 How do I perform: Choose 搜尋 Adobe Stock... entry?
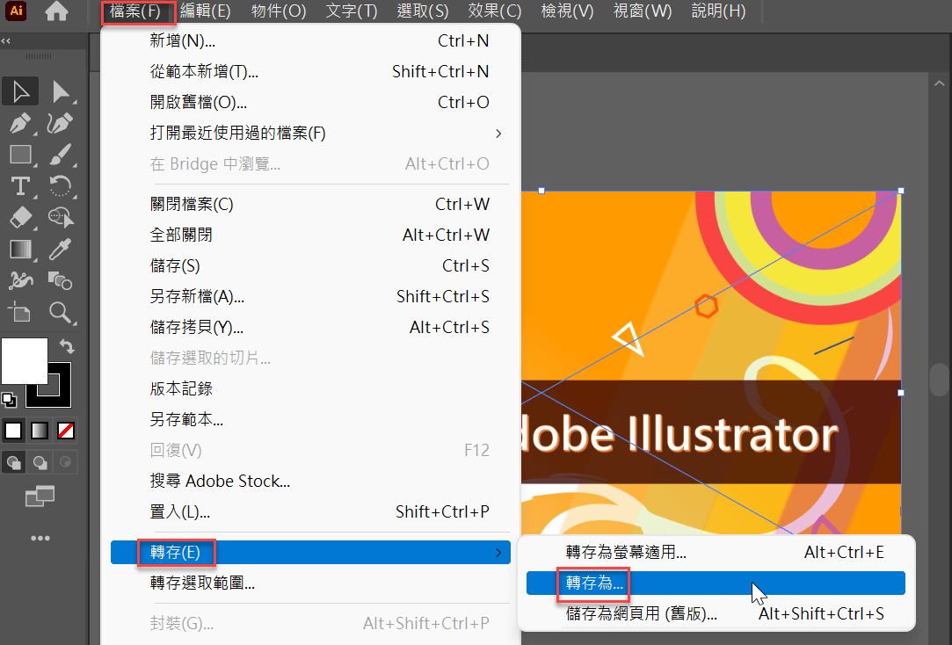(x=310, y=482)
